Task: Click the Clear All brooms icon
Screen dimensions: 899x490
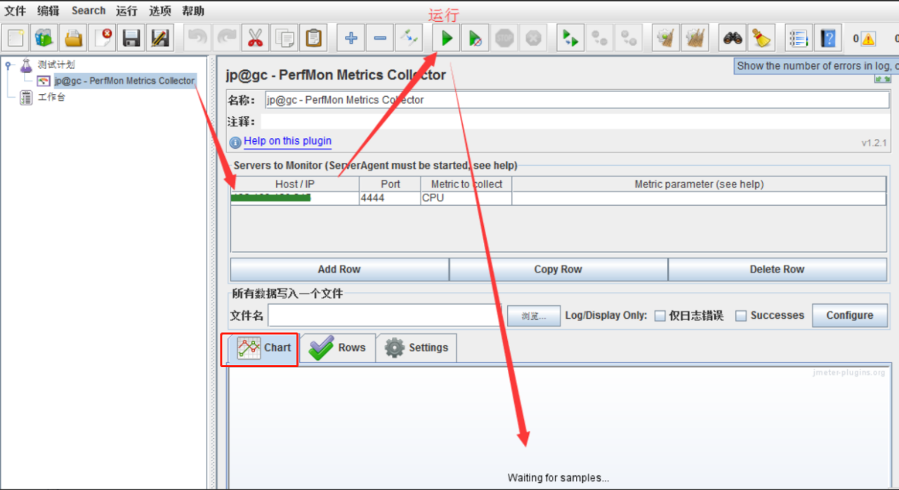Action: (695, 38)
